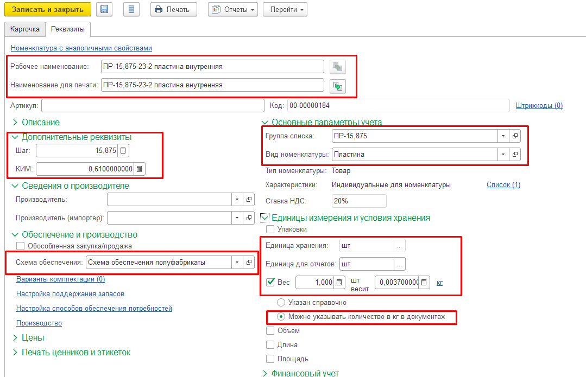The image size is (586, 377).
Task: Enable the Длина checkbox
Action: 270,345
